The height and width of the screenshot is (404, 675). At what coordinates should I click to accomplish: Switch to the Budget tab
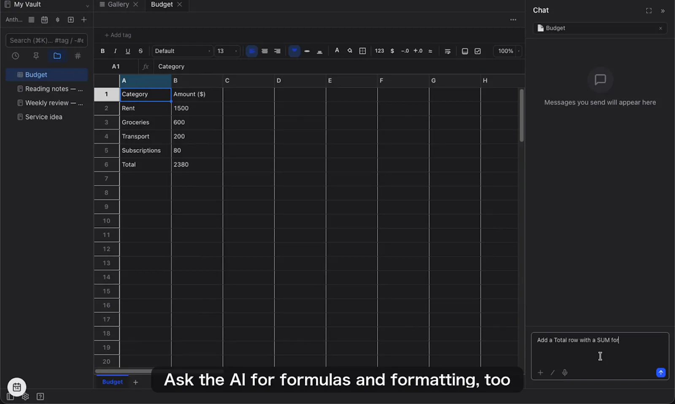[x=162, y=4]
